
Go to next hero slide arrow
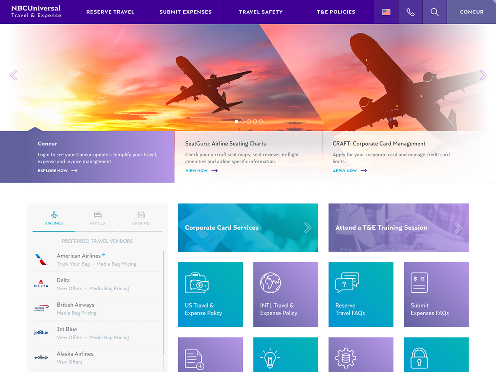pos(483,75)
